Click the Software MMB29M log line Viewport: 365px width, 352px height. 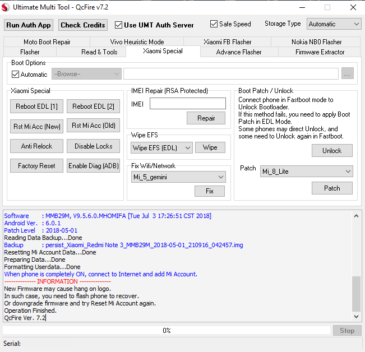coord(108,216)
